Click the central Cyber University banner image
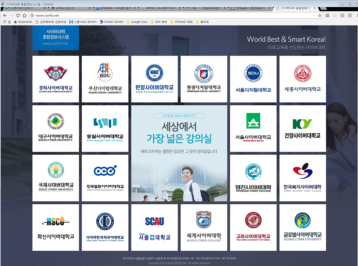 (x=179, y=153)
